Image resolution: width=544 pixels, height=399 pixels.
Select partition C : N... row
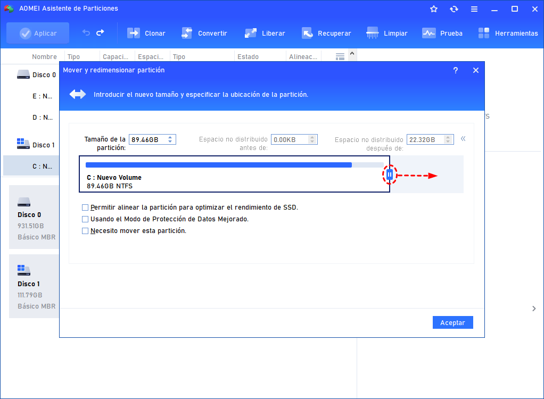click(x=31, y=166)
